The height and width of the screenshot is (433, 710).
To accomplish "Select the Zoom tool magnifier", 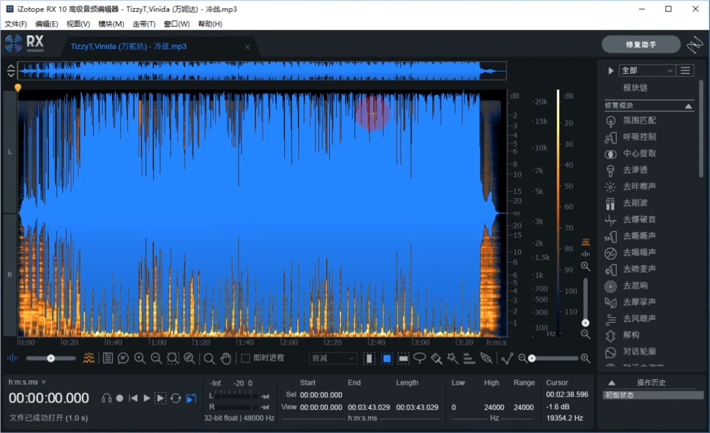I will coord(210,358).
